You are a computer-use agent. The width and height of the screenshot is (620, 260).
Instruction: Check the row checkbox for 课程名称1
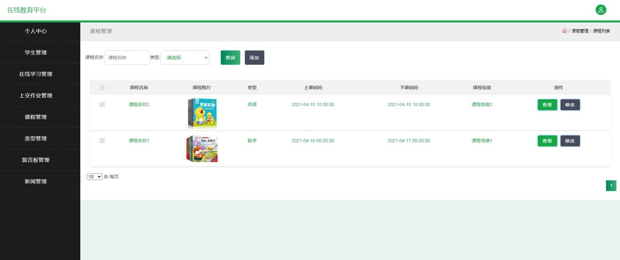pyautogui.click(x=102, y=141)
